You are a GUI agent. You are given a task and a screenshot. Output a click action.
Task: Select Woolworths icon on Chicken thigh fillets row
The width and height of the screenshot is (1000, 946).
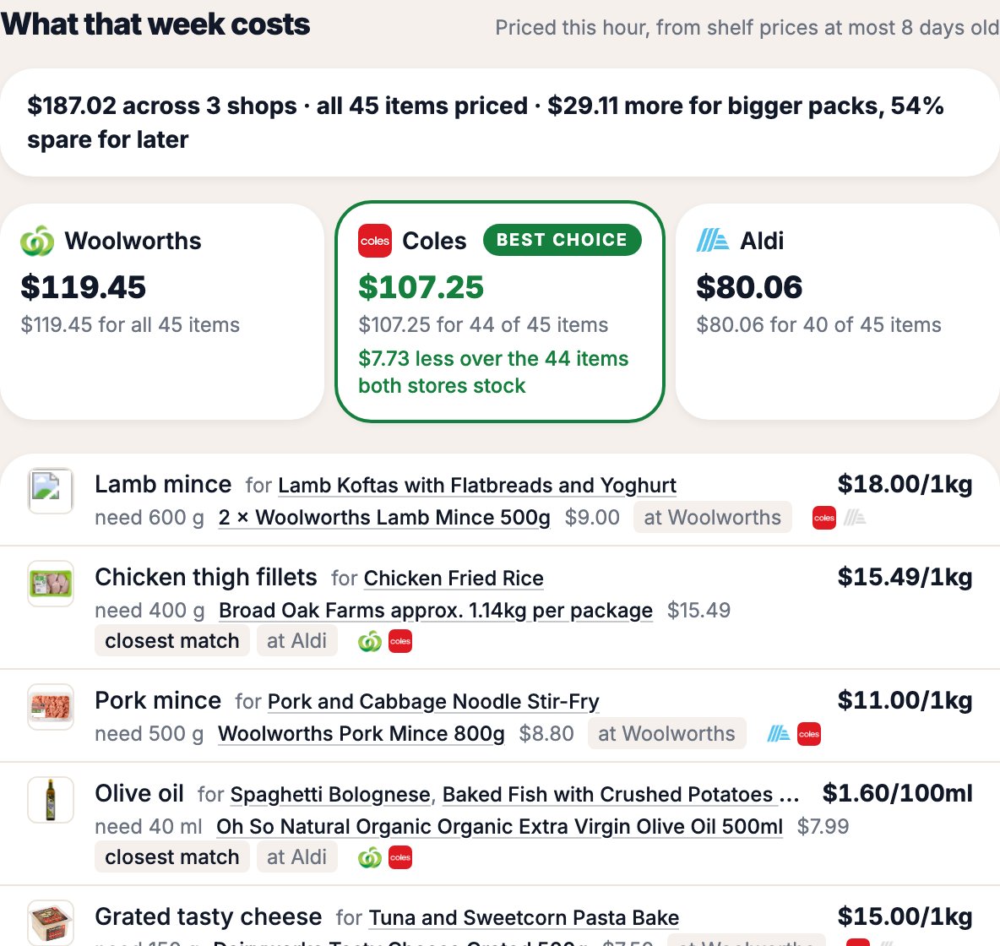tap(370, 641)
